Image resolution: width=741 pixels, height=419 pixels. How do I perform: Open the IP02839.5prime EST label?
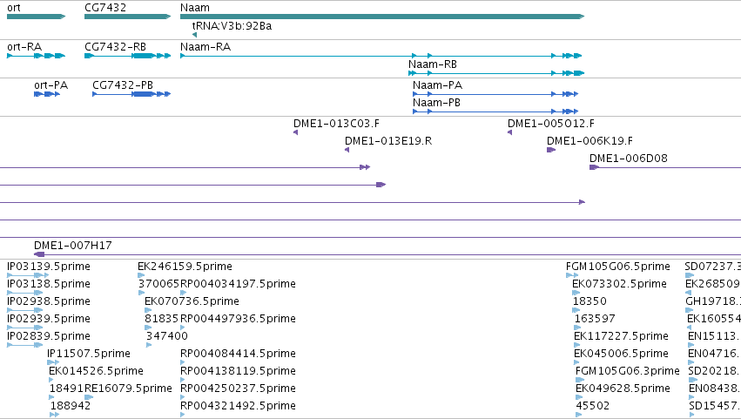pos(49,336)
